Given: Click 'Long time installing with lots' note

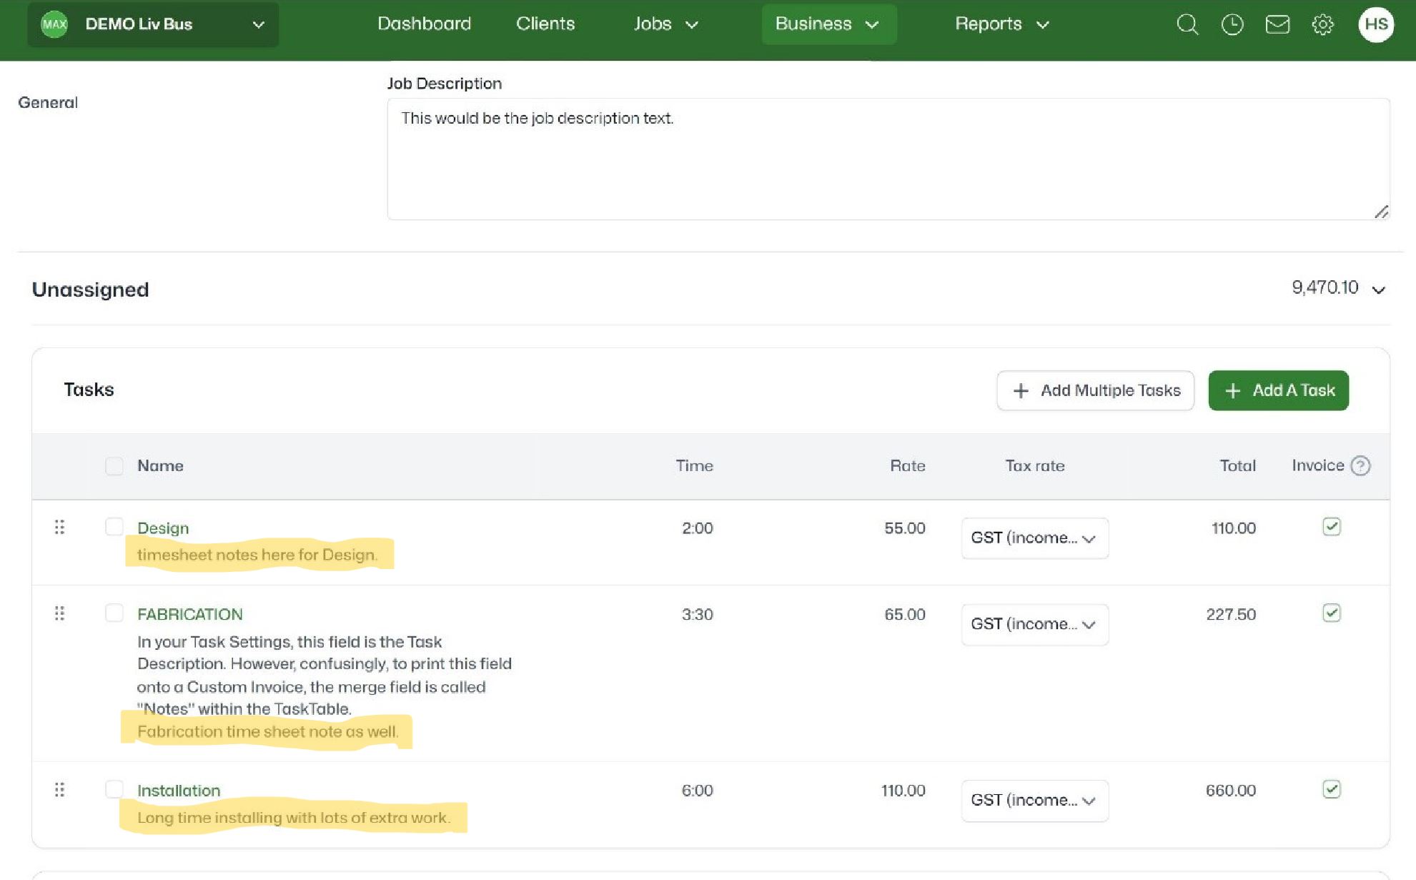Looking at the screenshot, I should coord(294,818).
